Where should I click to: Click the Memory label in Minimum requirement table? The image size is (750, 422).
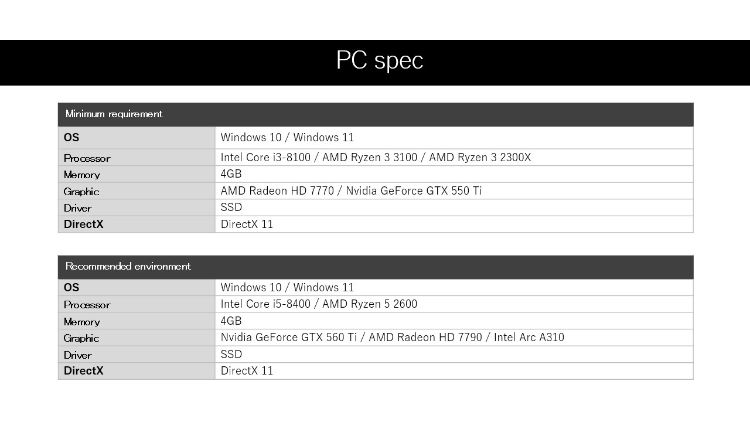[82, 175]
